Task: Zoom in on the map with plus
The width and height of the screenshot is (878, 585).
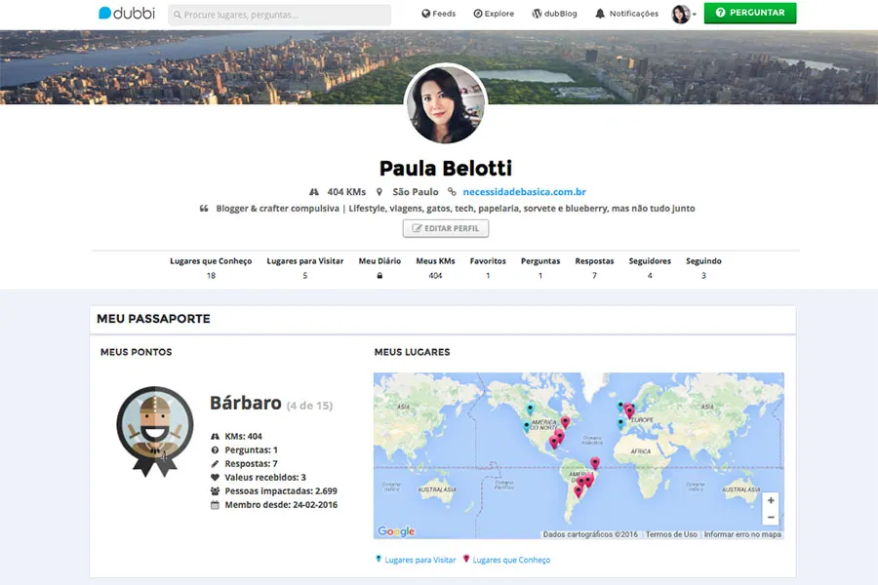Action: pyautogui.click(x=771, y=500)
